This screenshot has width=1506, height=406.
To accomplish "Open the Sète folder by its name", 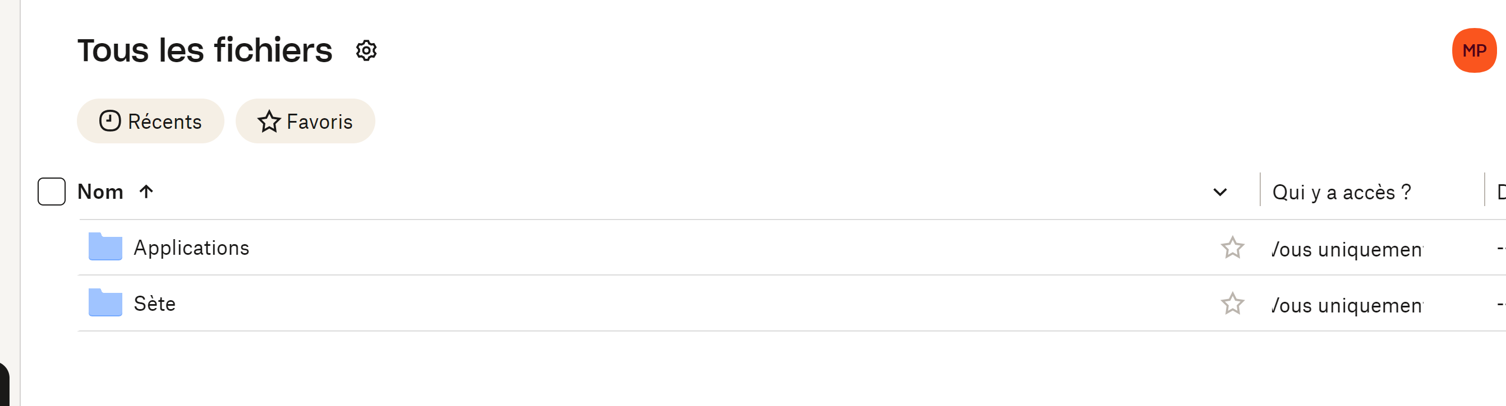I will [154, 304].
